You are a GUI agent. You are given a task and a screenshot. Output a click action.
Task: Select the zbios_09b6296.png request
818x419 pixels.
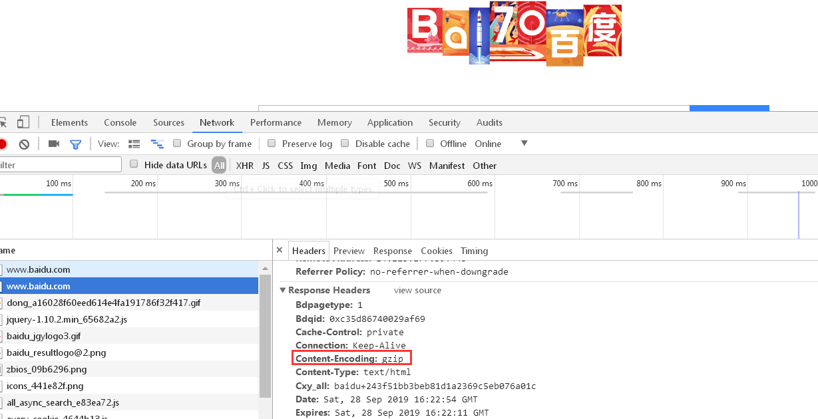point(129,369)
